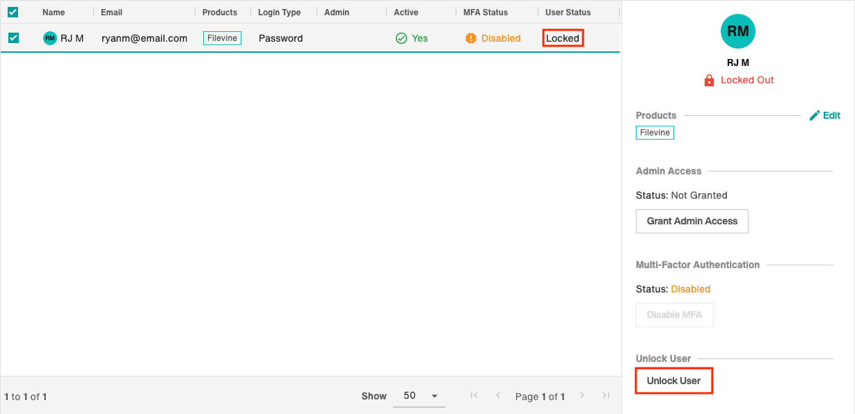Toggle the select-all checkbox in table header
Viewport: 855px width, 414px height.
pos(13,12)
